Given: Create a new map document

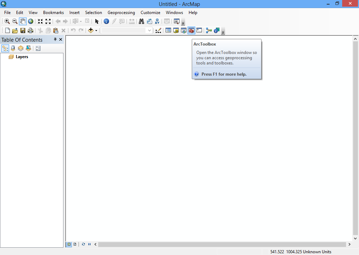Looking at the screenshot, I should (7, 30).
